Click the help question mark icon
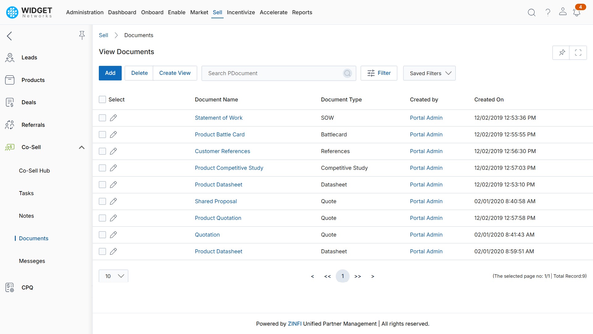This screenshot has width=593, height=334. [x=548, y=12]
